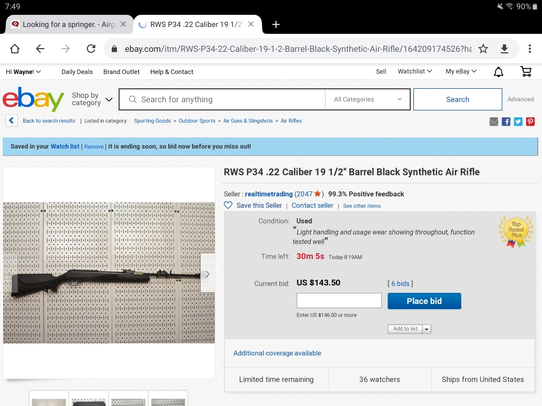Image resolution: width=542 pixels, height=406 pixels.
Task: View seller's 2047 feedback score
Action: tap(304, 194)
